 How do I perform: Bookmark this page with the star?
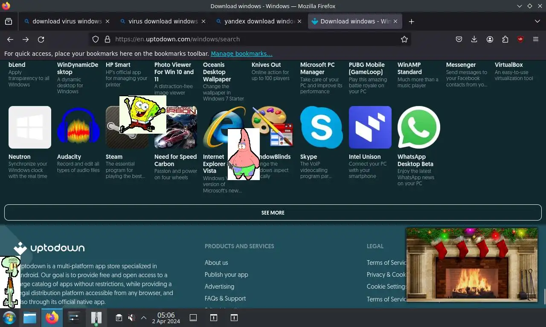(x=404, y=39)
